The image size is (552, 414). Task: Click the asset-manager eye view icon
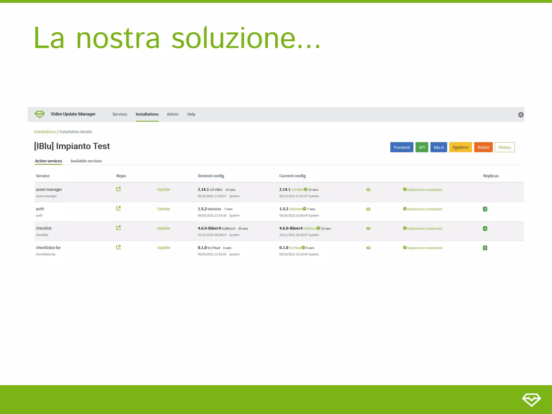[368, 190]
